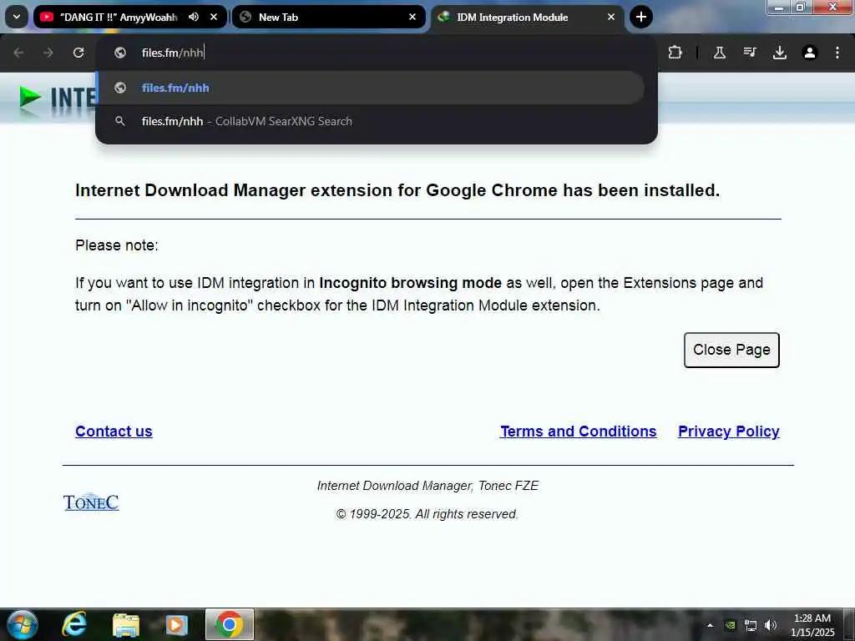
Task: Click the Close Page button
Action: click(731, 350)
